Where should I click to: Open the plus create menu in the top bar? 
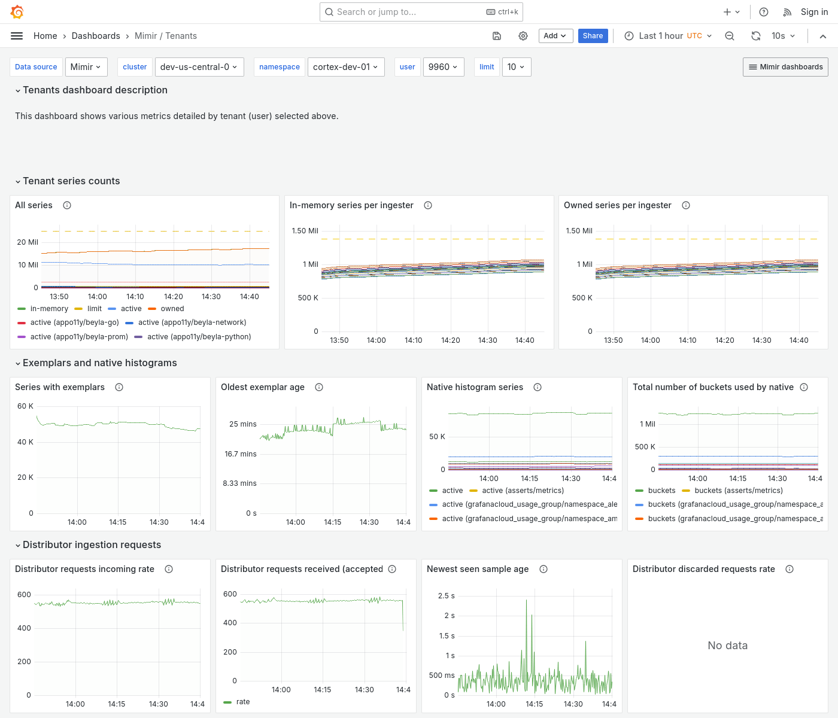[730, 11]
